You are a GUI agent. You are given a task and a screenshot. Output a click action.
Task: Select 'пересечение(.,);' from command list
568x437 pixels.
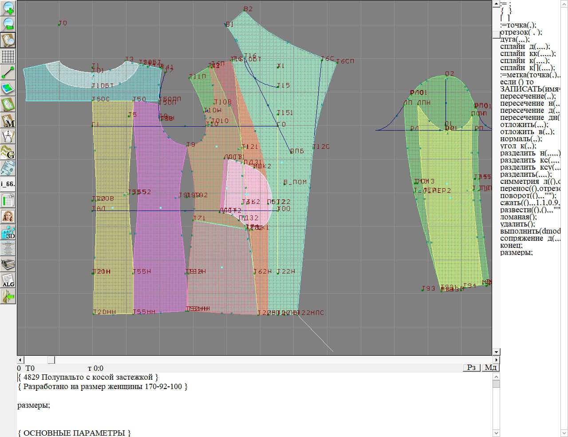pos(528,96)
